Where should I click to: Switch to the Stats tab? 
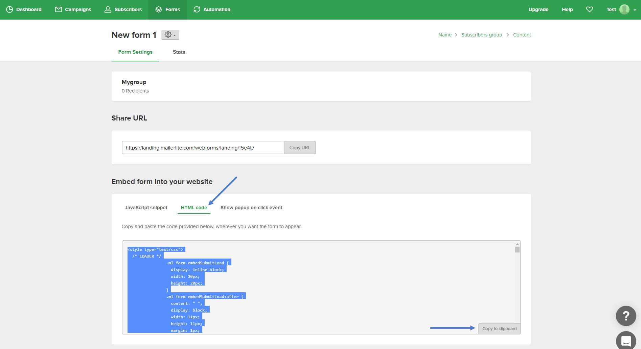pos(179,52)
